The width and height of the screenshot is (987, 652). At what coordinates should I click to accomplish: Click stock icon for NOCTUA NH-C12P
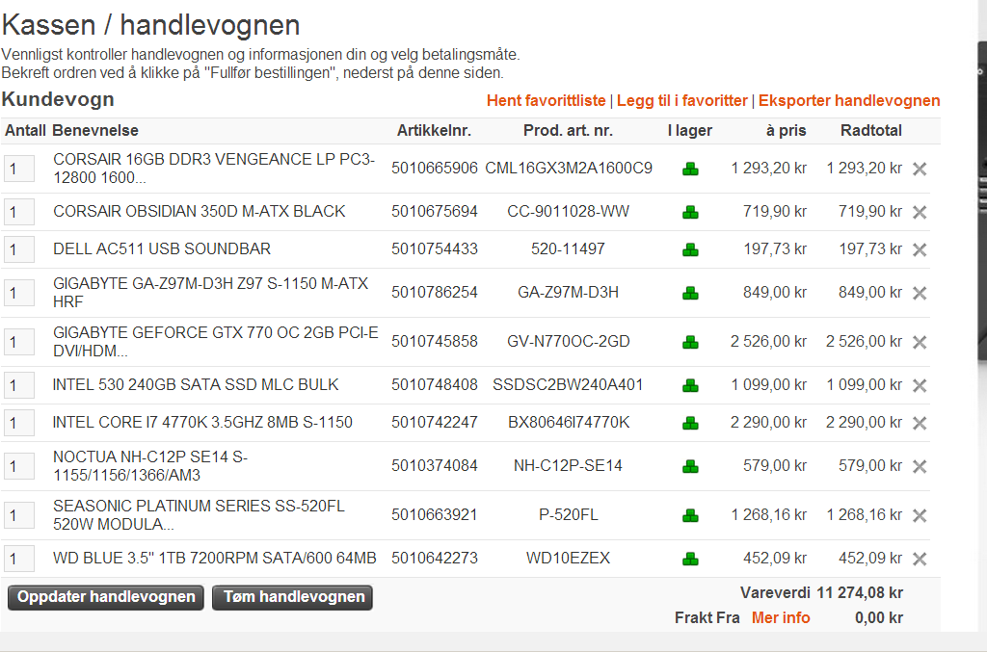(x=690, y=466)
